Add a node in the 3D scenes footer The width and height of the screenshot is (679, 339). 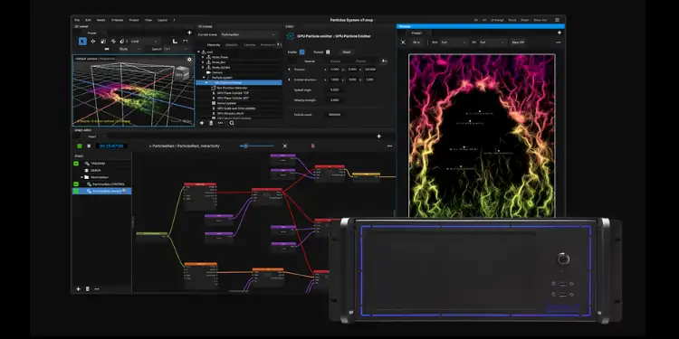pyautogui.click(x=202, y=123)
